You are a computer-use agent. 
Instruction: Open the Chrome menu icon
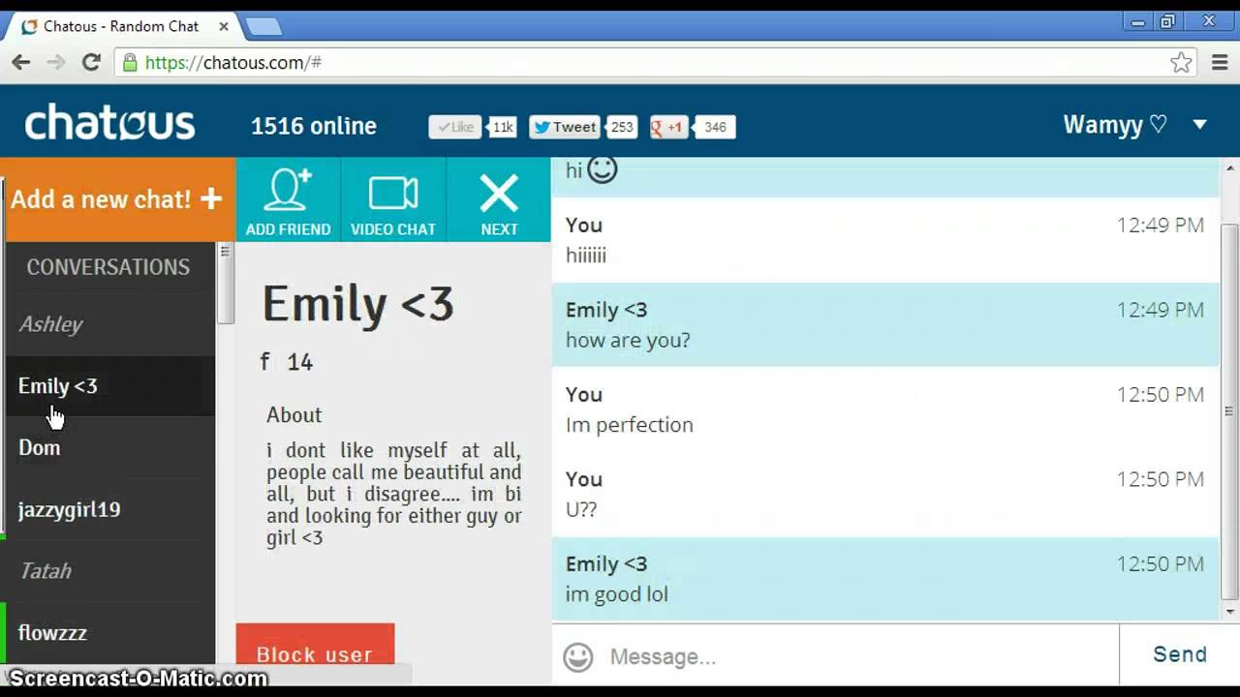pos(1221,63)
